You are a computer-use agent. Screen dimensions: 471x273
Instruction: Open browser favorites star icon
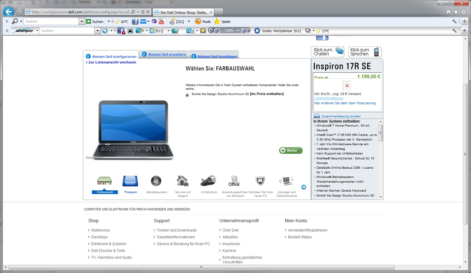tap(456, 12)
